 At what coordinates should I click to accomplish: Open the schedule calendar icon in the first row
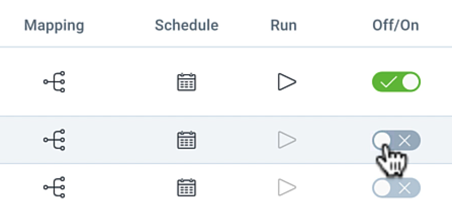tap(187, 82)
